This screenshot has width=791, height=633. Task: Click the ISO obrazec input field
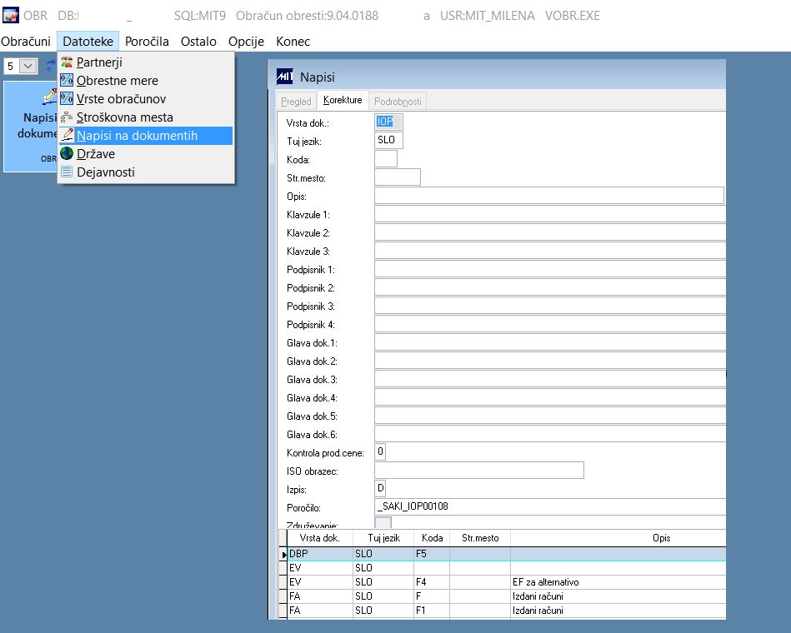tap(479, 471)
